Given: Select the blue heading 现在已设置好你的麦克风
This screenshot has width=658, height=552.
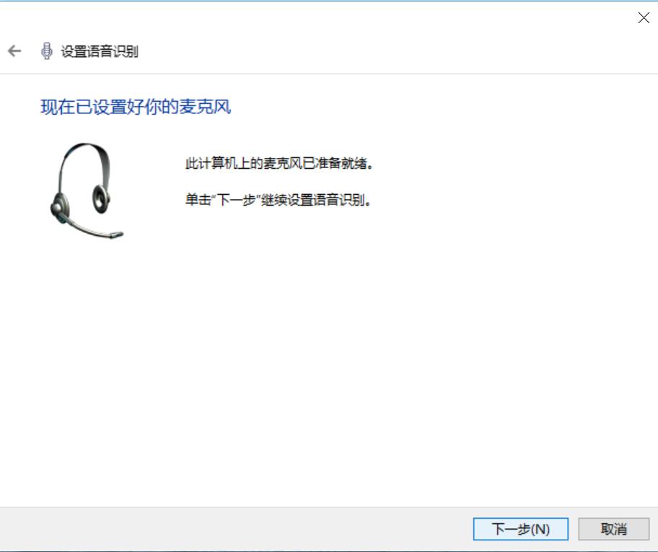Looking at the screenshot, I should click(136, 107).
